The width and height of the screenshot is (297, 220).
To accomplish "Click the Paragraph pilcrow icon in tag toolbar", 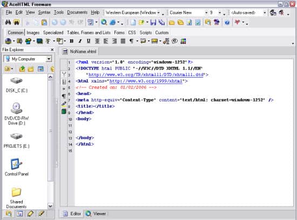I will pos(131,41).
